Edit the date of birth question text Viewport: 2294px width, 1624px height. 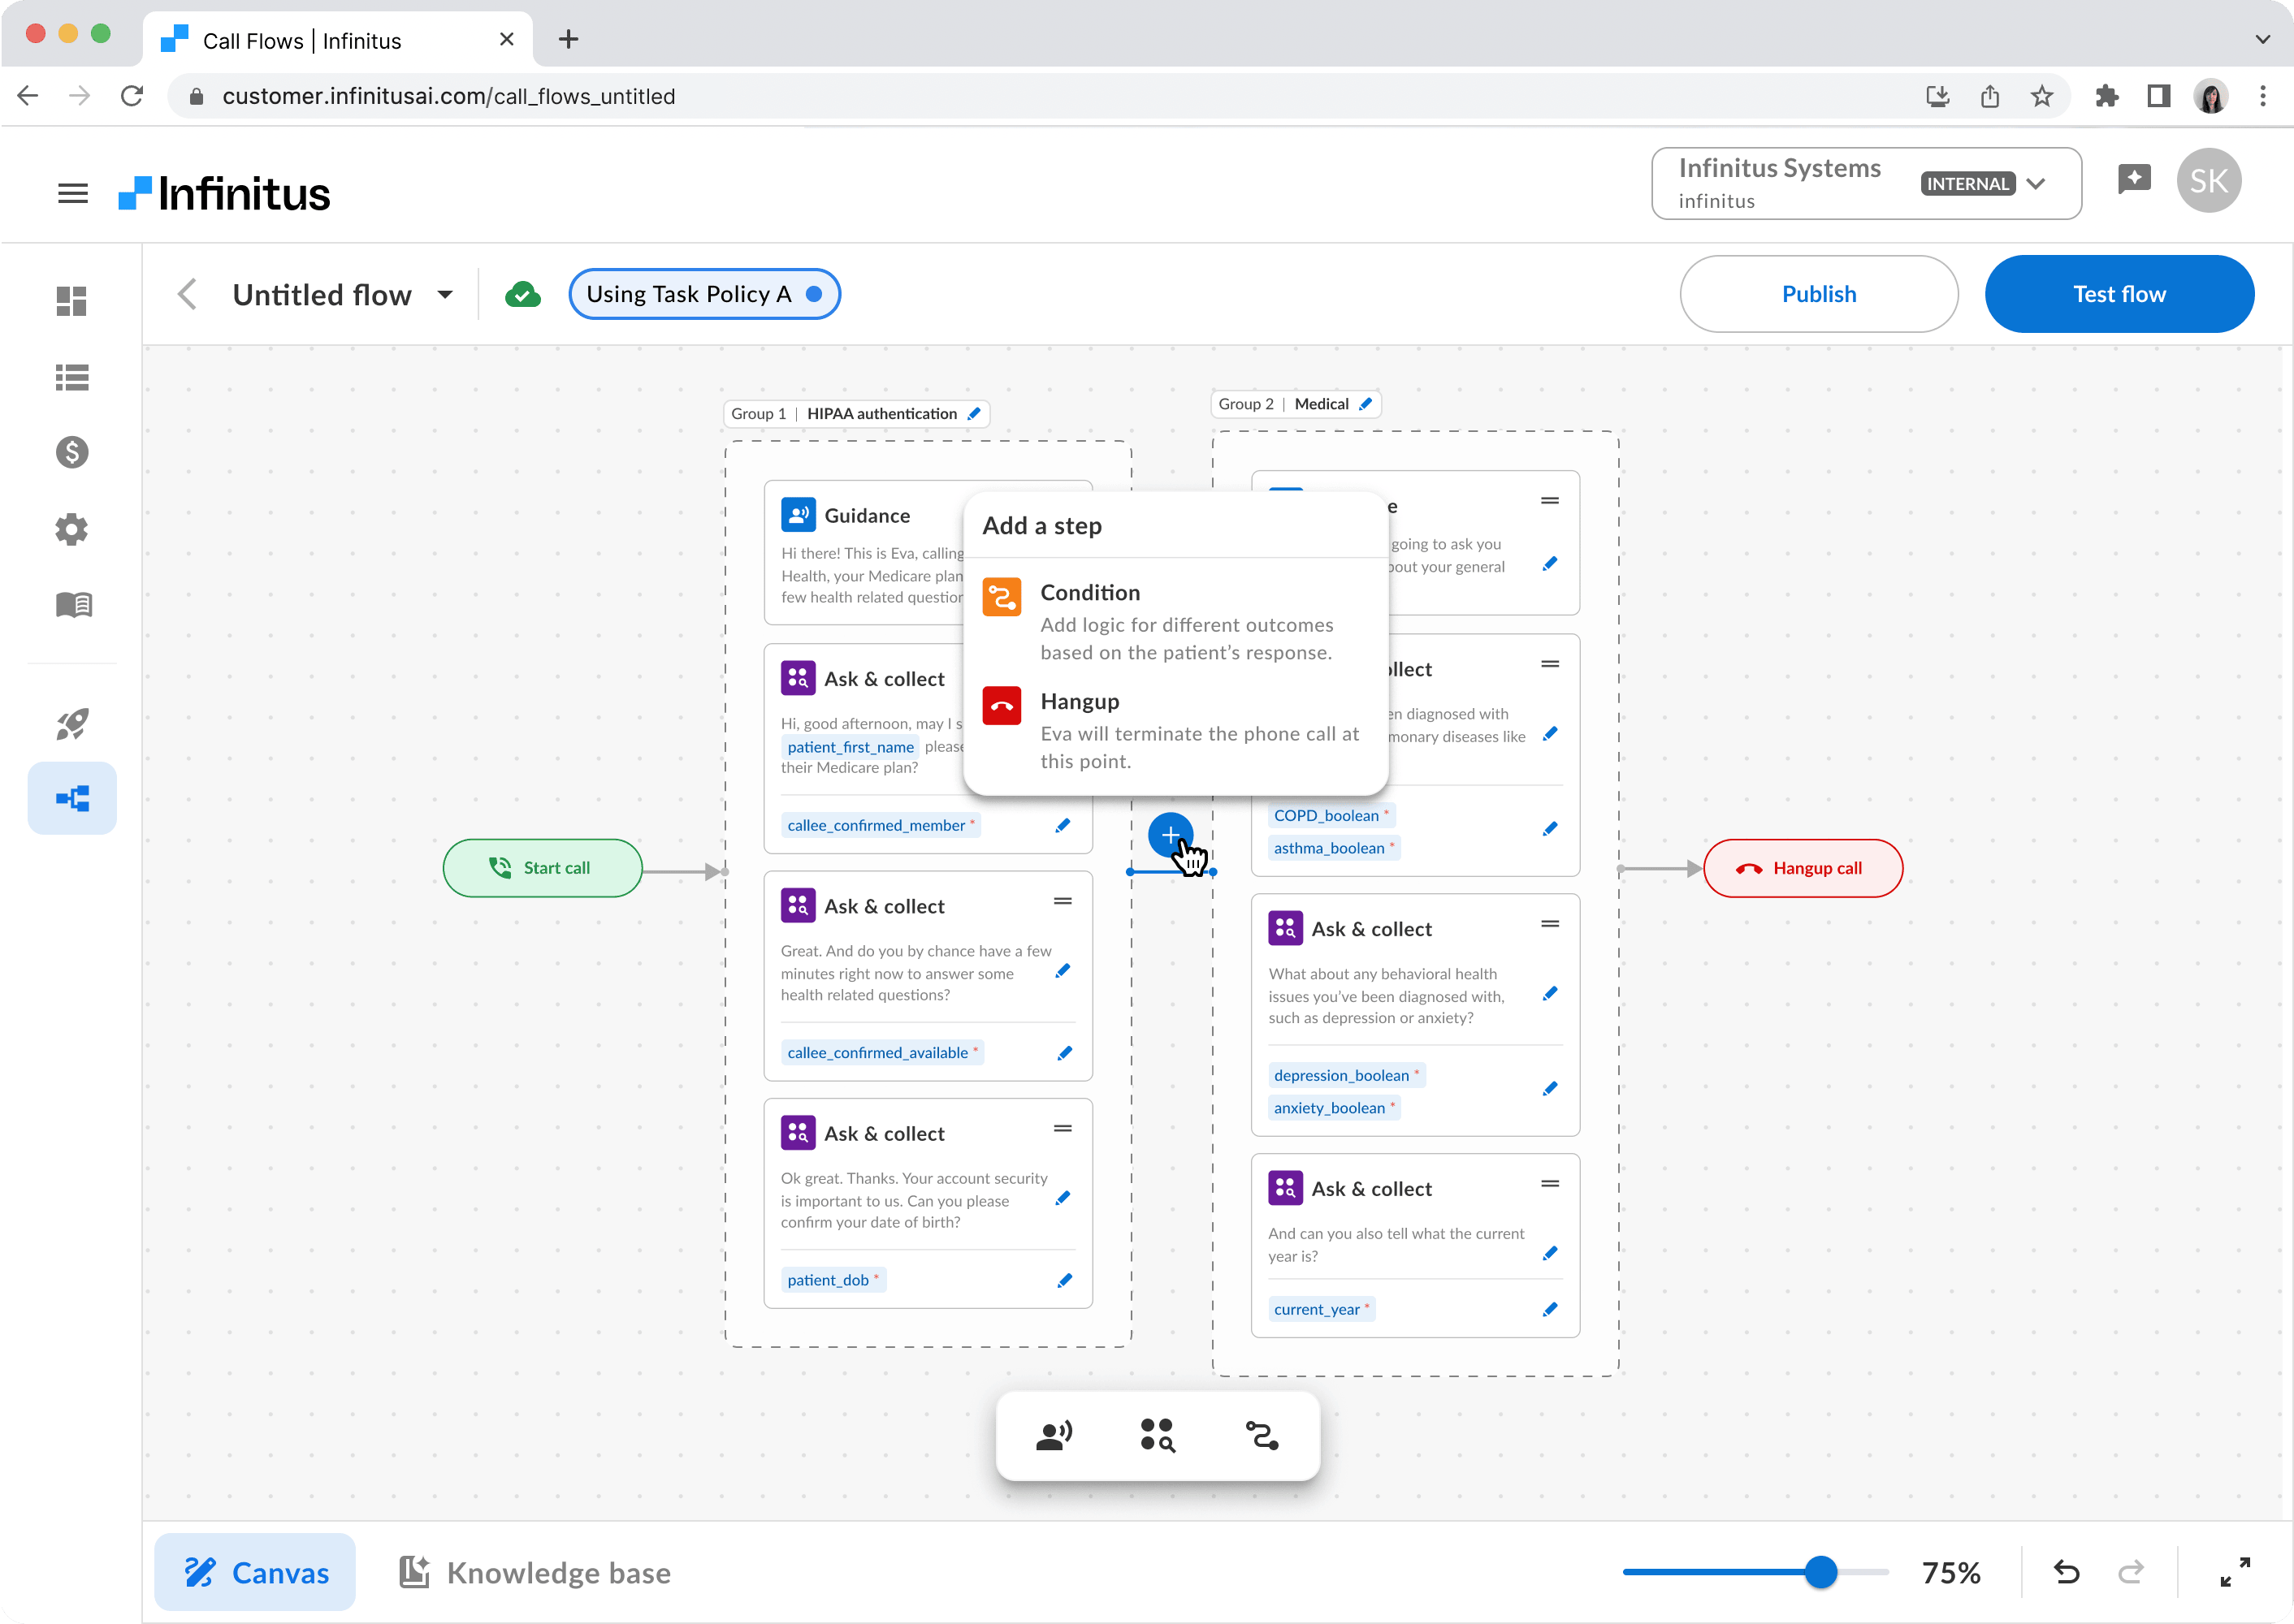pos(1063,1198)
